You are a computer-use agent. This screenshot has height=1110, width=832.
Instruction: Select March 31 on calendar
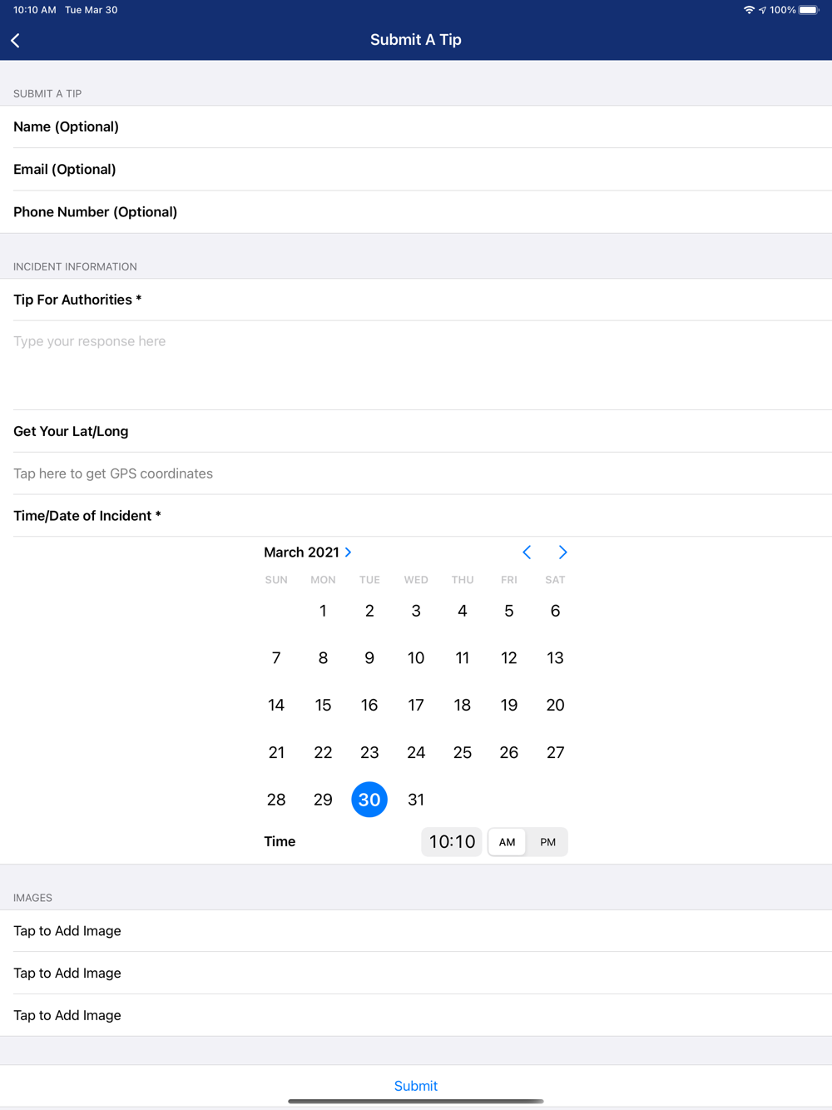tap(416, 800)
